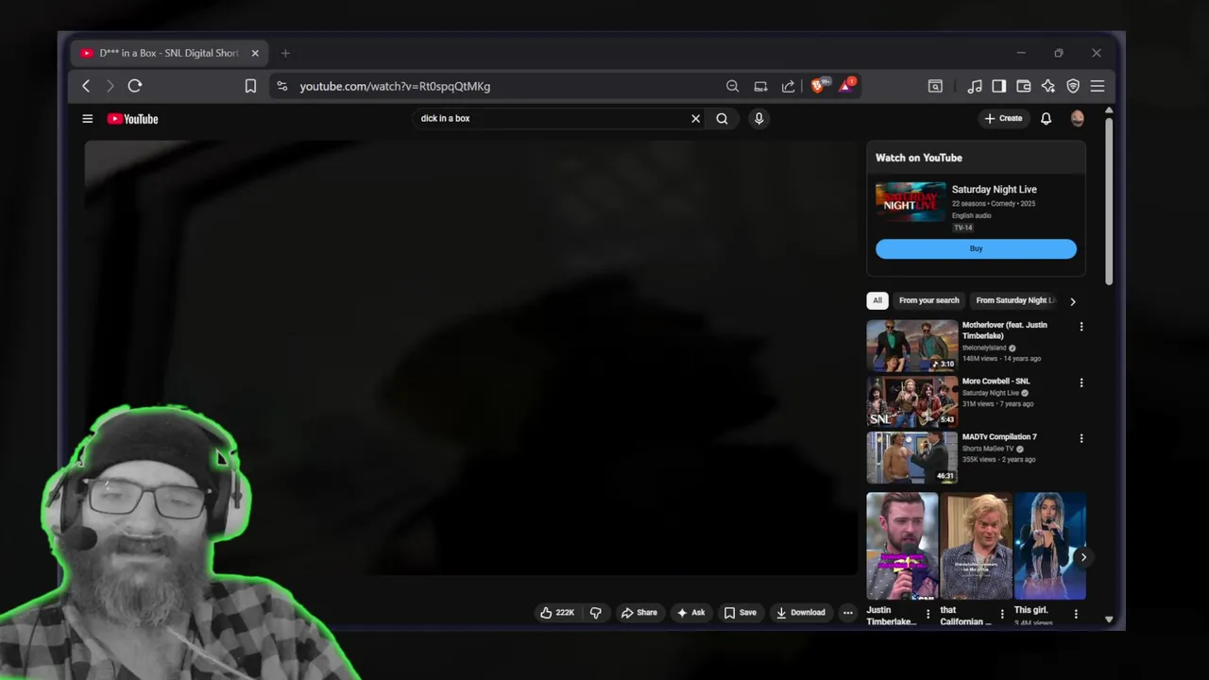Open the Brave Wallet icon

click(x=1023, y=86)
